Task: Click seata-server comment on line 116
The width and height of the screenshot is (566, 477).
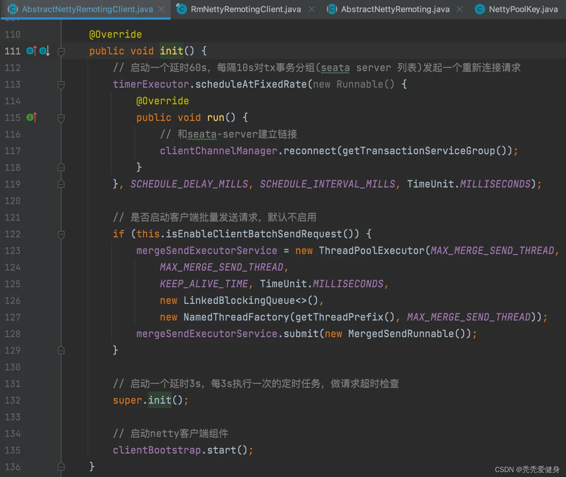Action: (228, 134)
